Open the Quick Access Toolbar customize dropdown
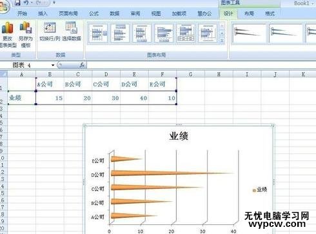 point(54,3)
